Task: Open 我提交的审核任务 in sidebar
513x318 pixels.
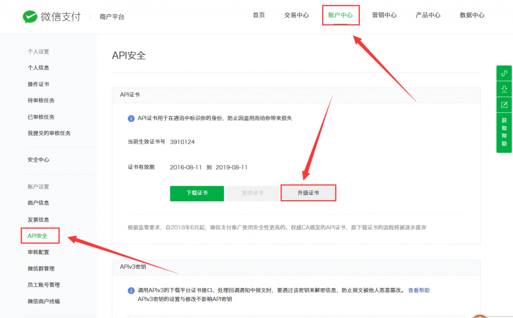Action: coord(49,133)
